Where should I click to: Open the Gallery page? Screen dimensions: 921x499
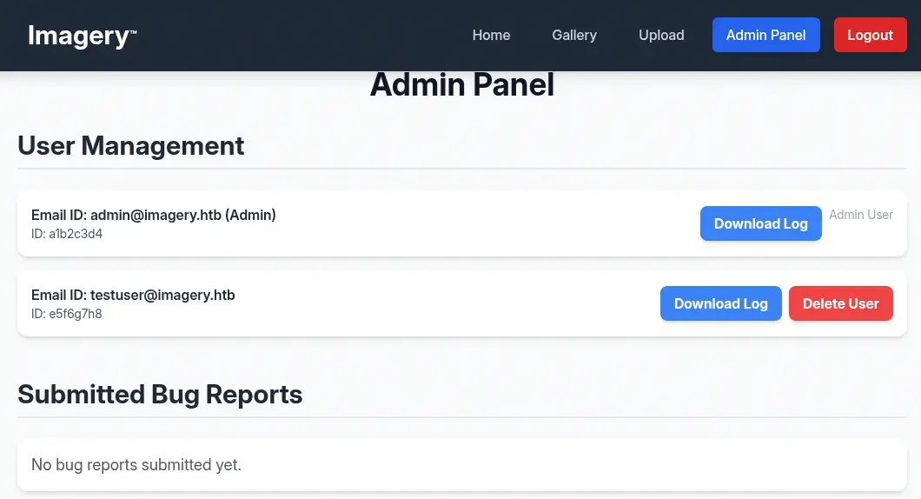pos(574,35)
